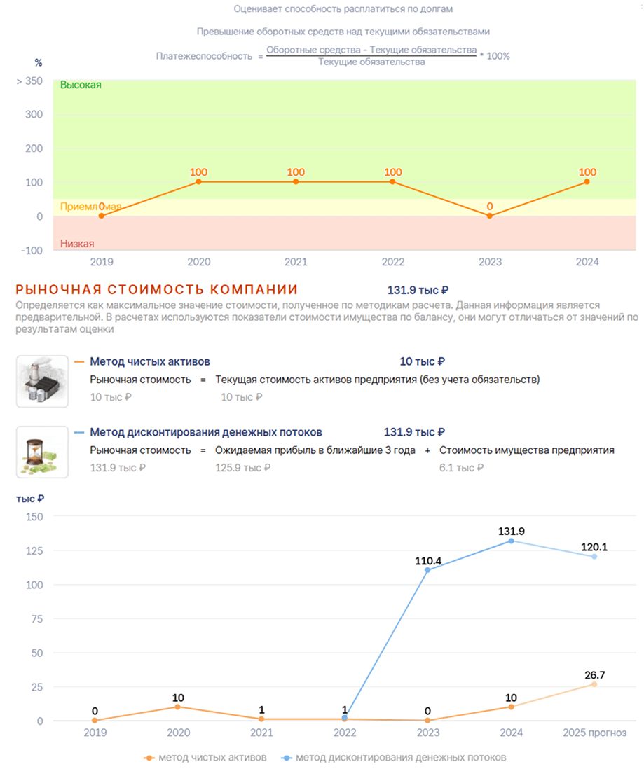This screenshot has height=769, width=644.
Task: Click the 2019 solvency point at zero
Action: 101,216
